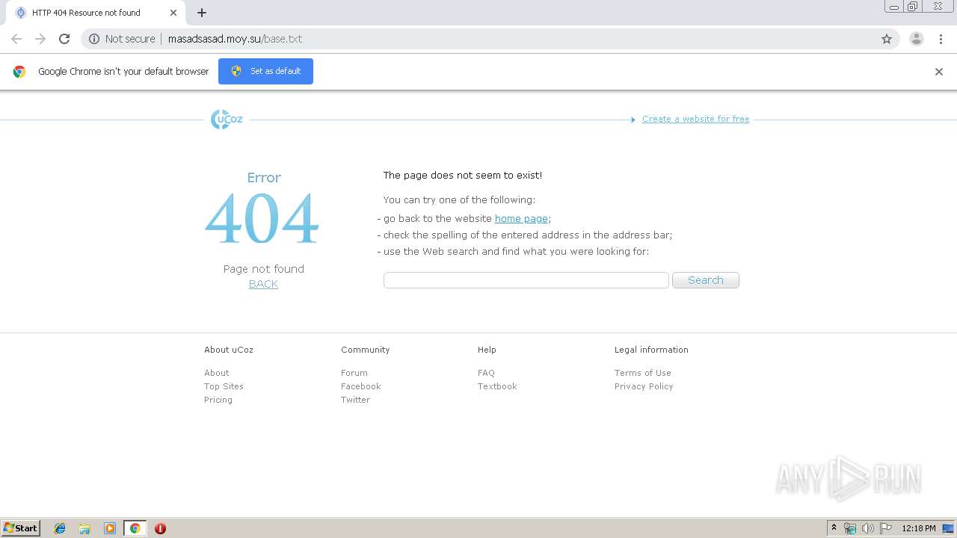957x538 pixels.
Task: Click the 12:18 PM taskbar clock
Action: [x=919, y=528]
